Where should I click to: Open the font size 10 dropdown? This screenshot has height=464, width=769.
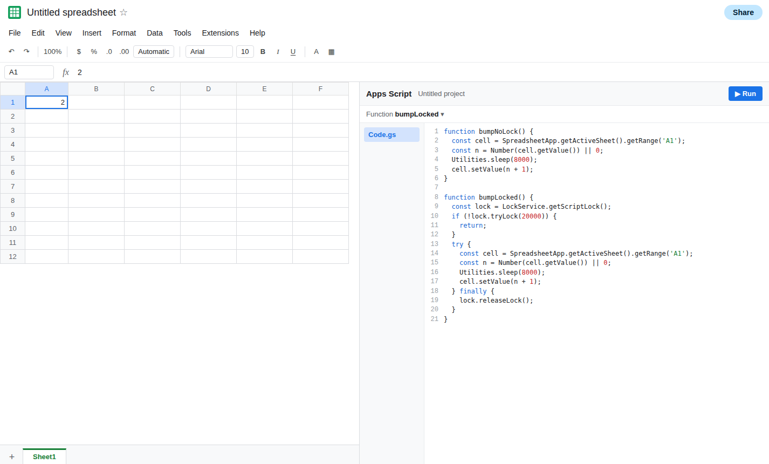[x=245, y=52]
